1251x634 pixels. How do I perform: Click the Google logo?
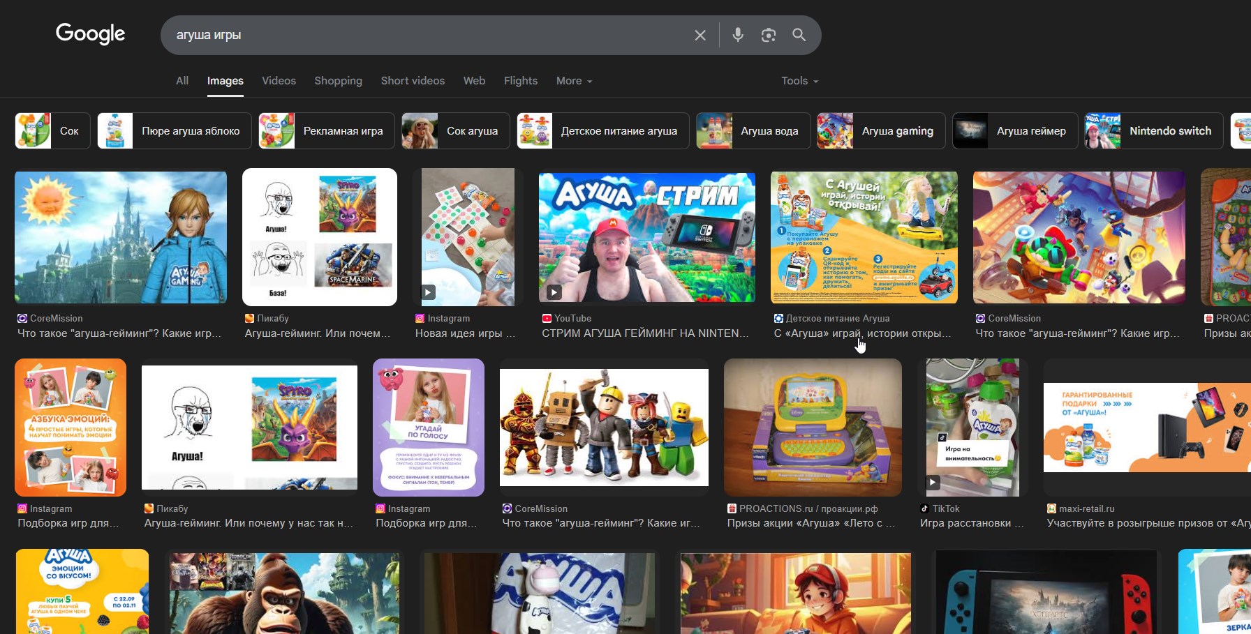pos(90,33)
